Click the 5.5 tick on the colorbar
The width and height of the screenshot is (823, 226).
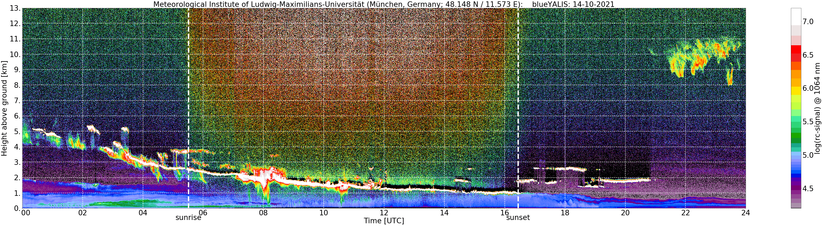point(808,122)
